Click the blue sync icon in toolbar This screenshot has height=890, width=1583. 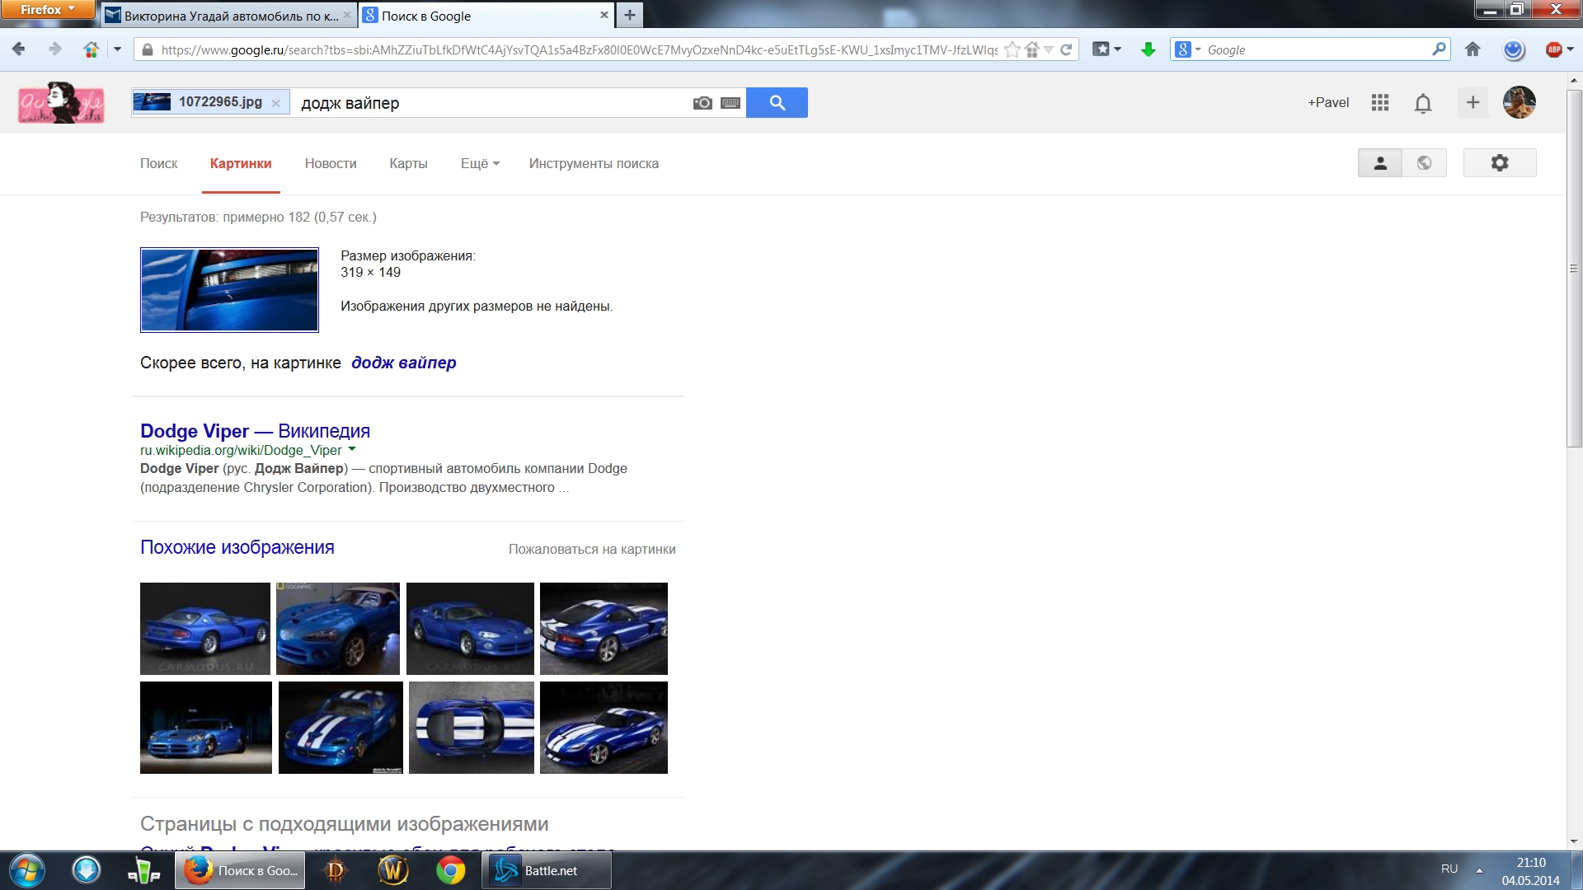pos(1514,49)
